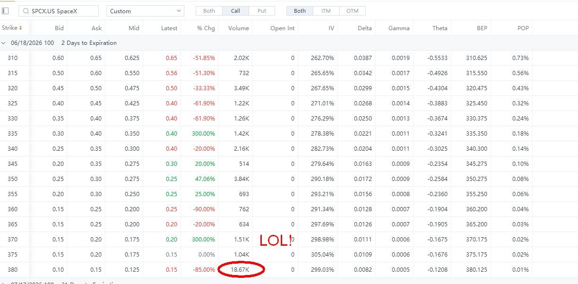Click the Gamma column header

pyautogui.click(x=399, y=28)
